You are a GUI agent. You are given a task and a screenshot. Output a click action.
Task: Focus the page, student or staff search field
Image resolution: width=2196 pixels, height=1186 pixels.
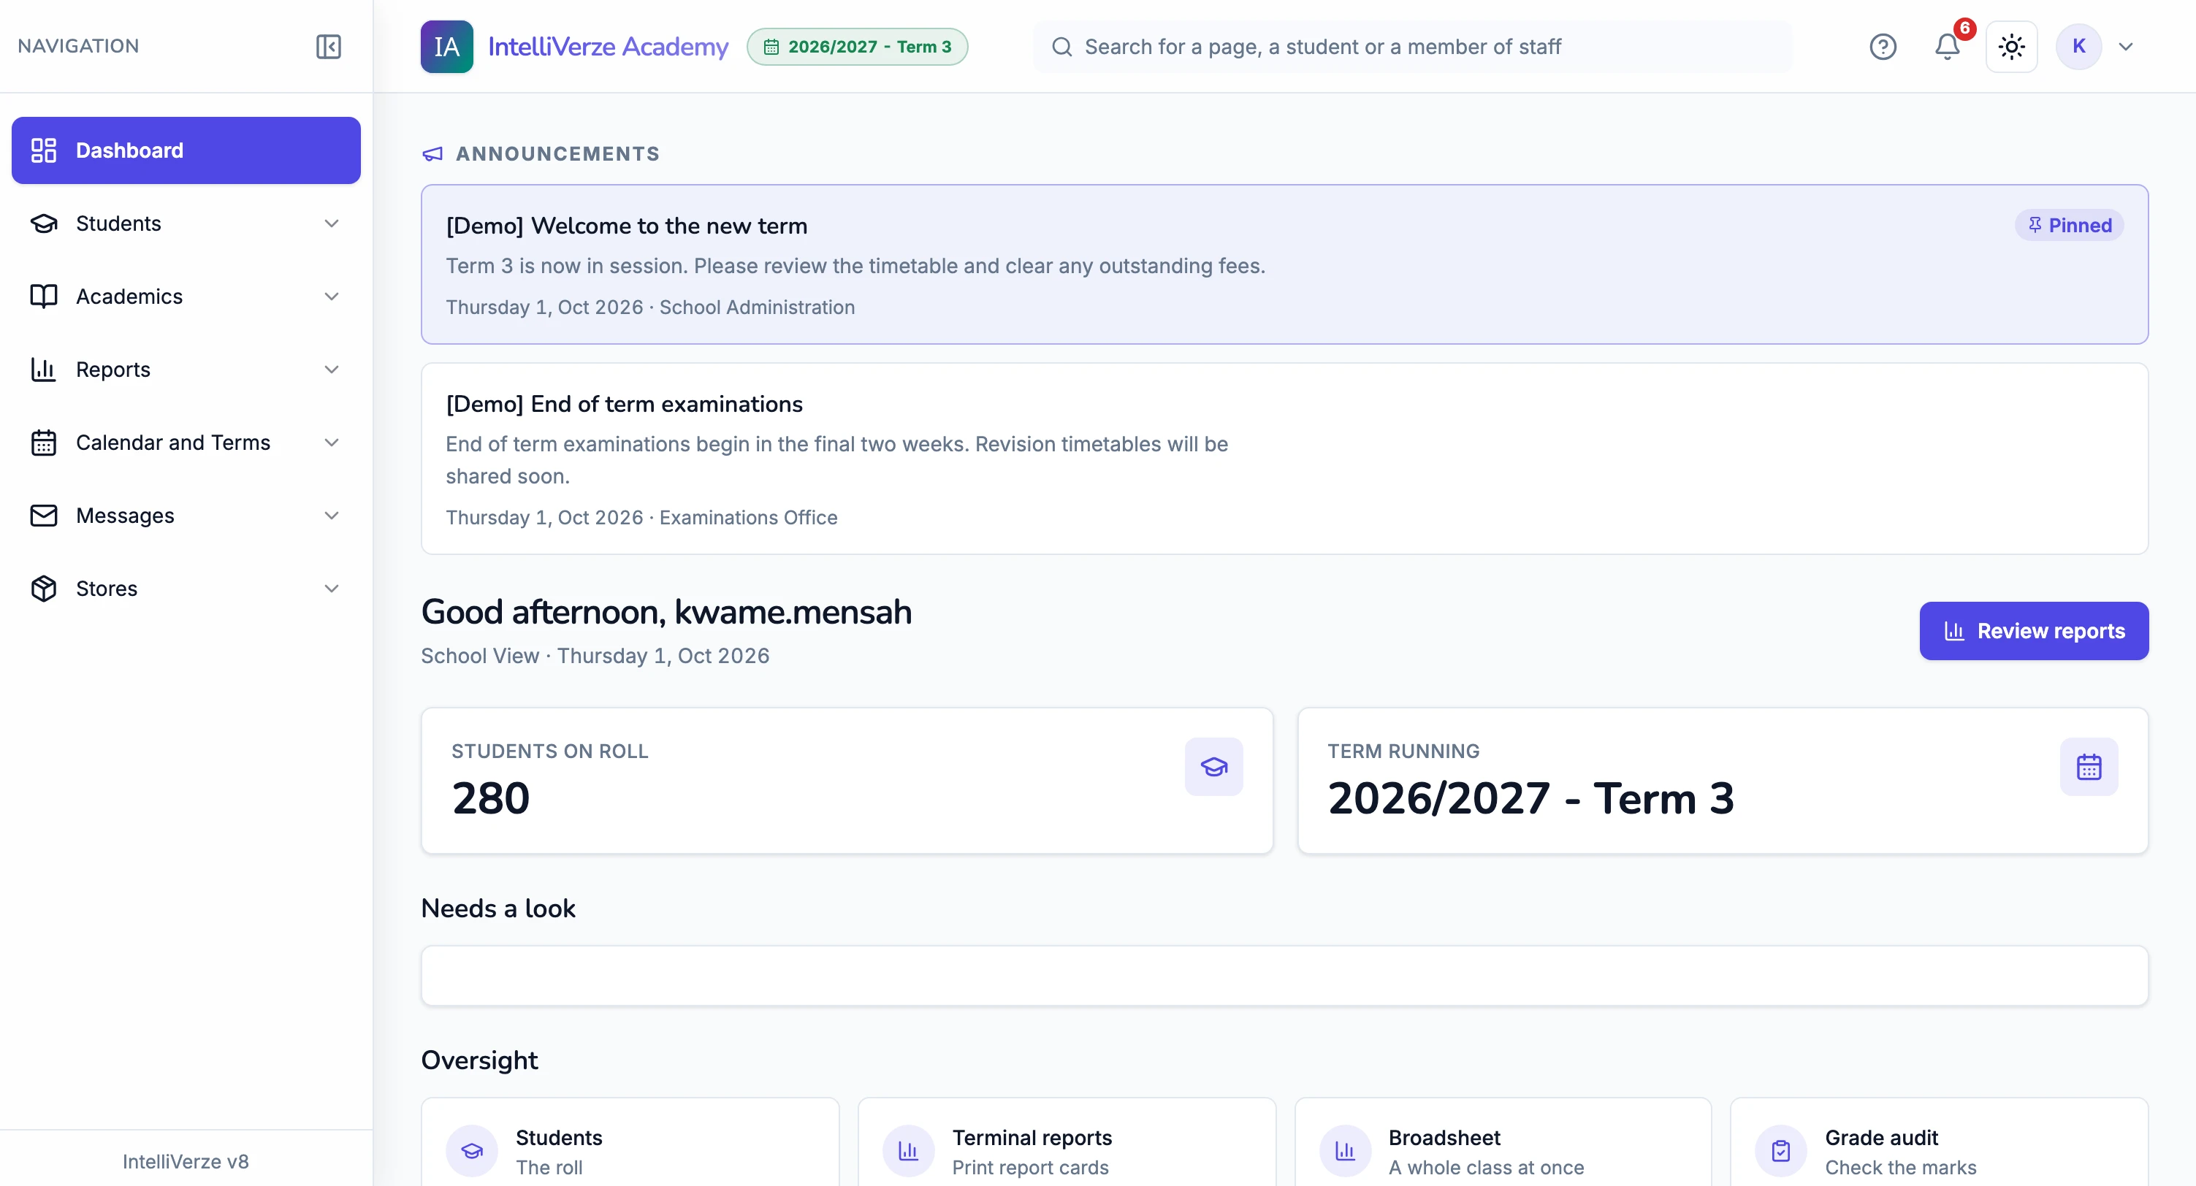tap(1411, 46)
